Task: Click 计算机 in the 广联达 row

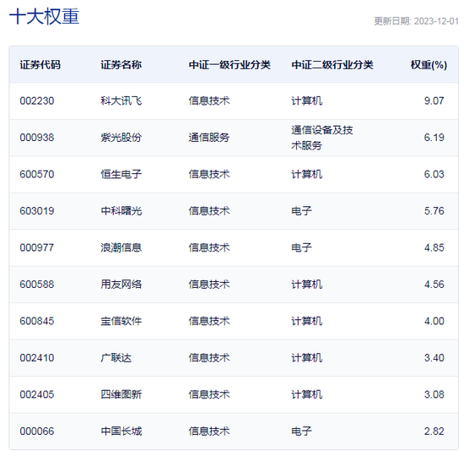Action: click(306, 358)
